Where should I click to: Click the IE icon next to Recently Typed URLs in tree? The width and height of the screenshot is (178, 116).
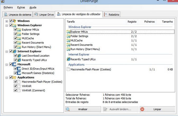[x=19, y=60]
